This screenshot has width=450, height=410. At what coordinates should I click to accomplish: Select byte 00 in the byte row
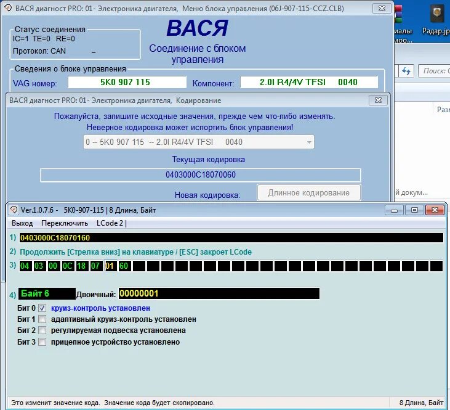(x=54, y=266)
